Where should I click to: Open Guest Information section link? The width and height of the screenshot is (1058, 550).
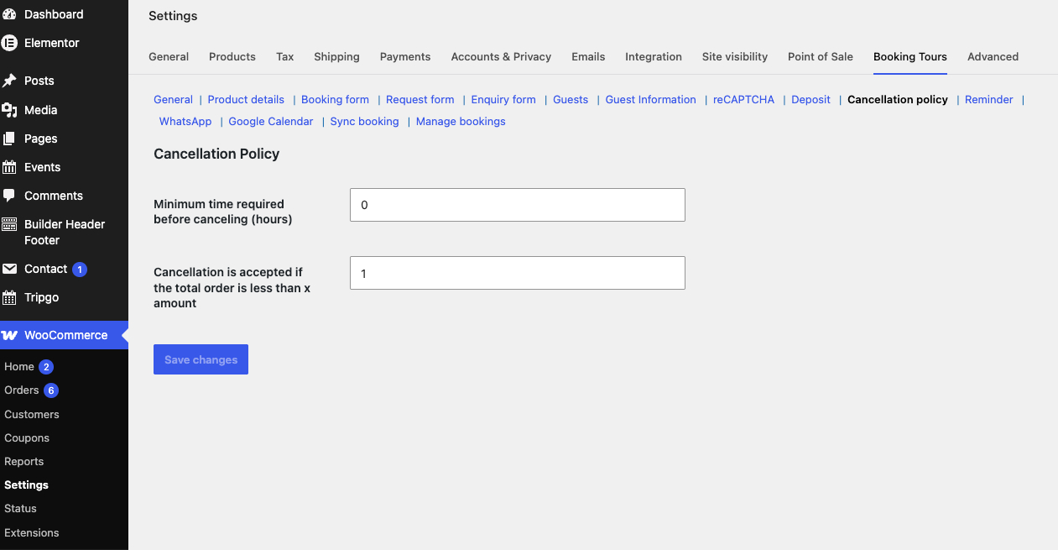tap(651, 99)
